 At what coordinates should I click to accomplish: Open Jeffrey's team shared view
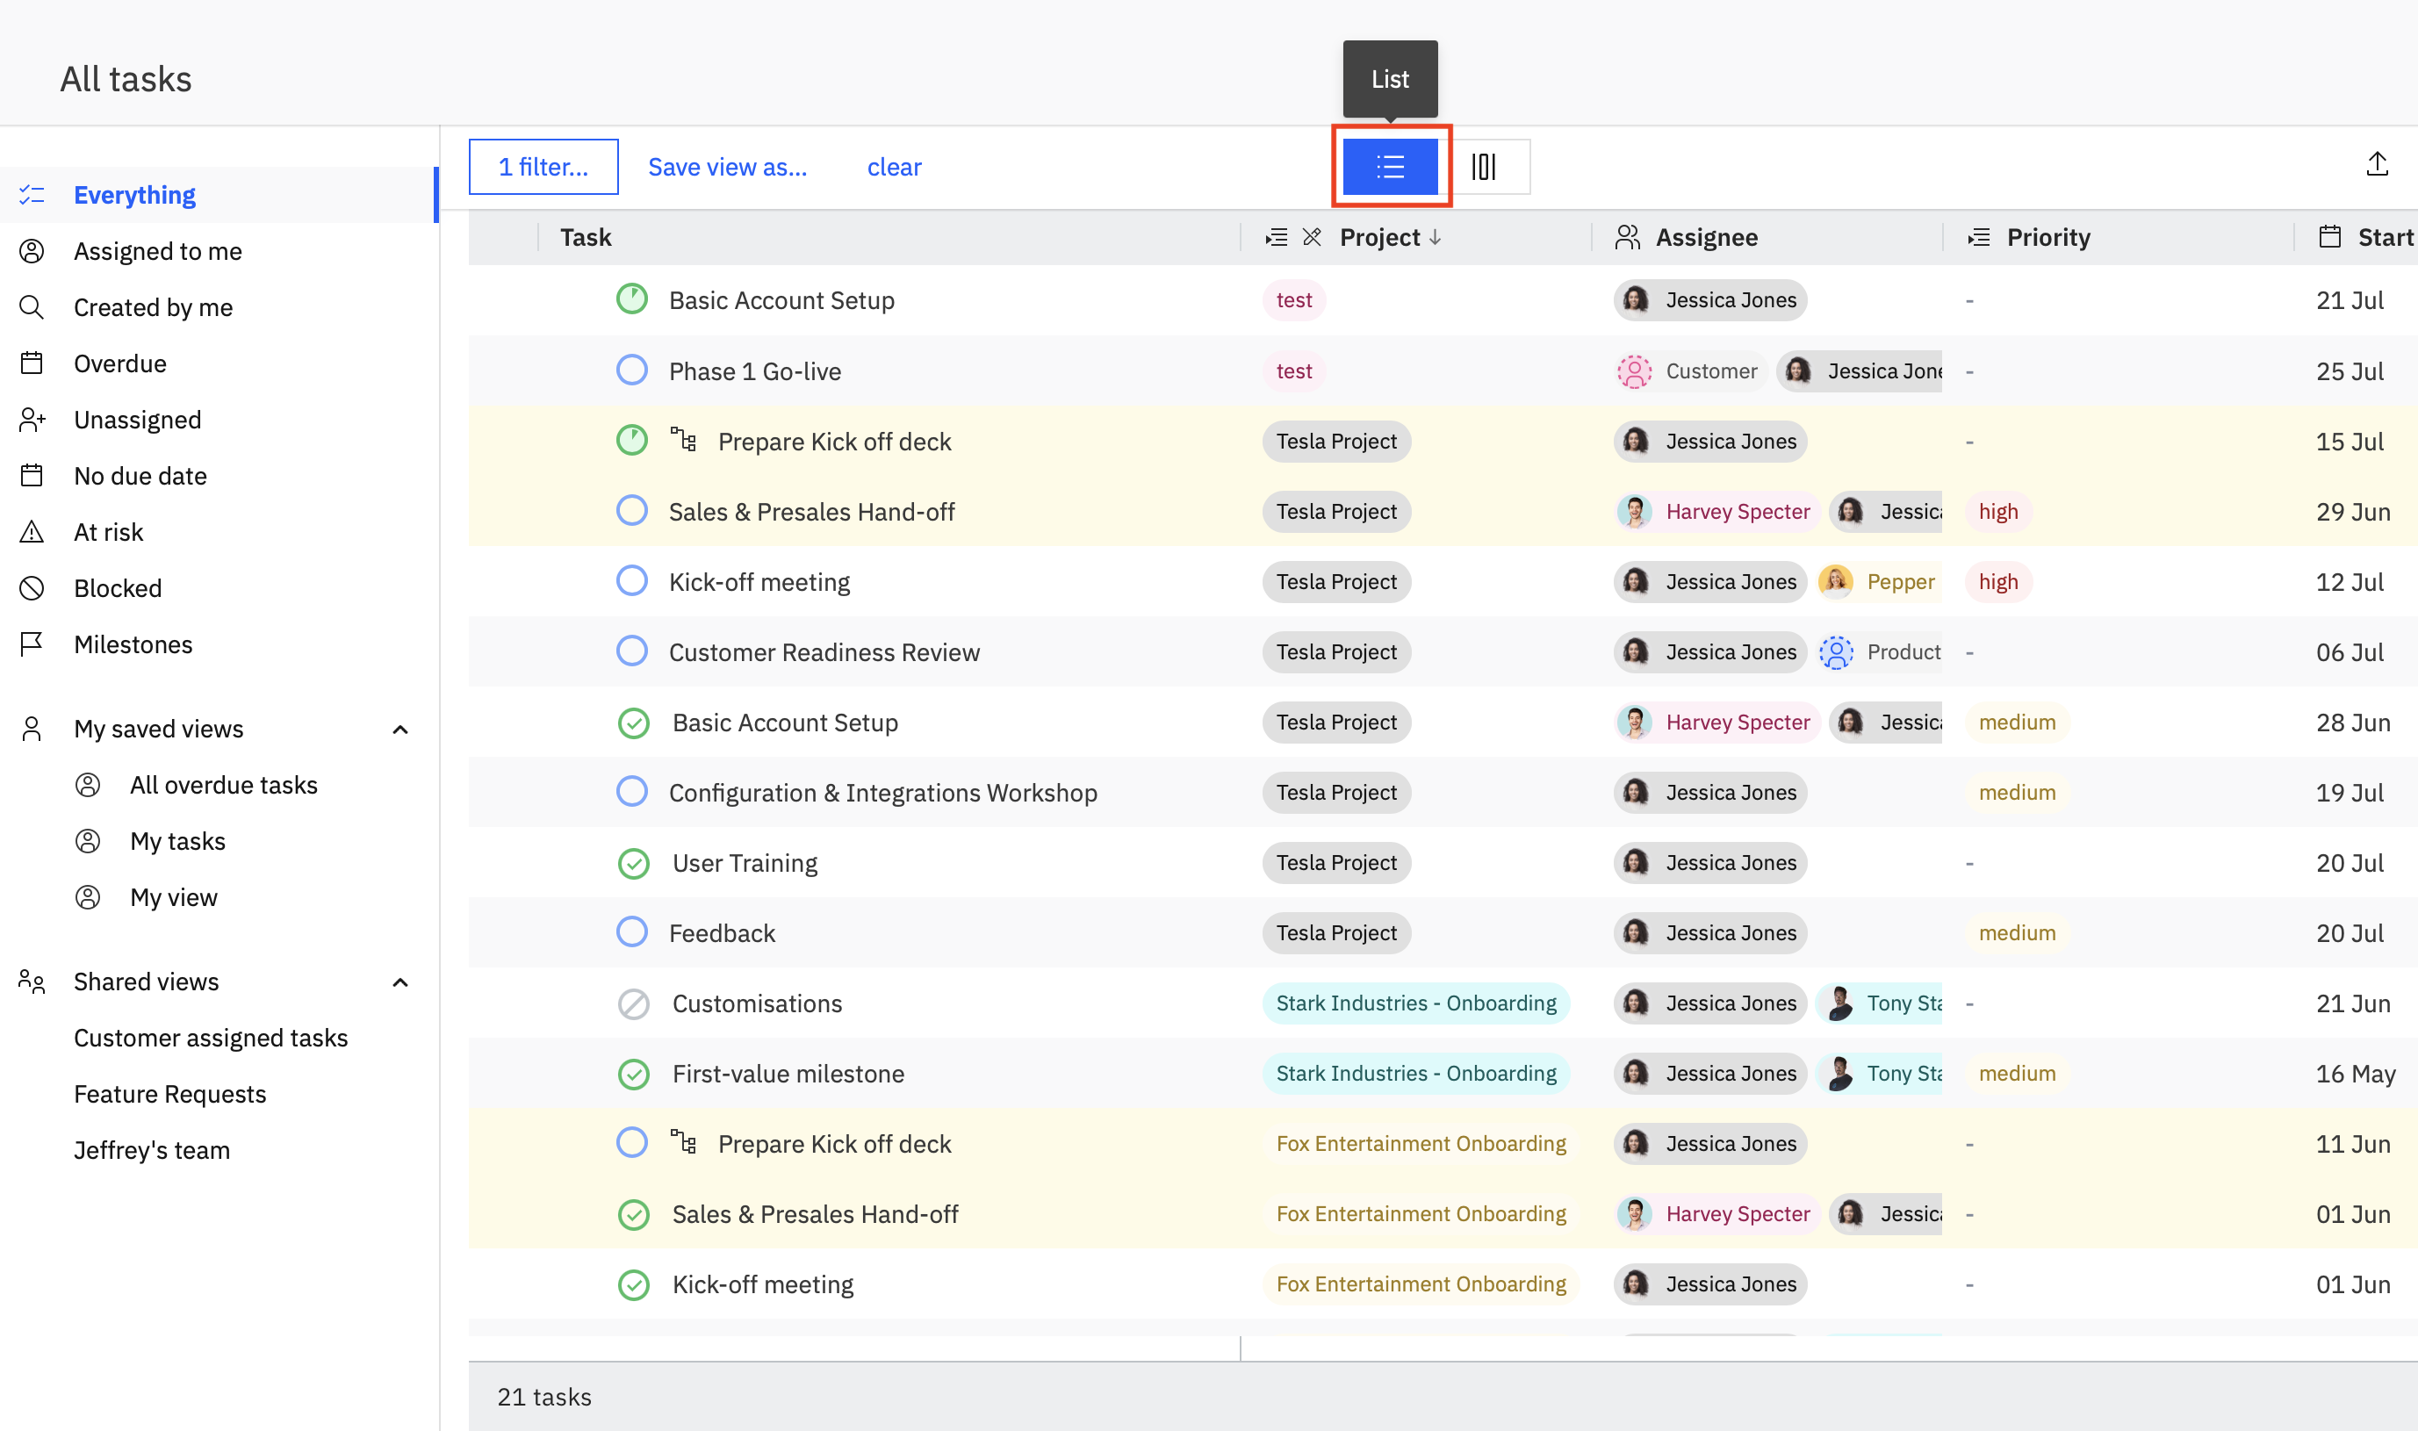151,1149
